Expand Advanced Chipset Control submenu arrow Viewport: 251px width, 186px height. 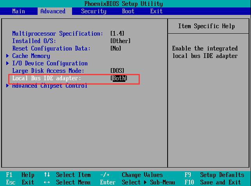pos(7,86)
